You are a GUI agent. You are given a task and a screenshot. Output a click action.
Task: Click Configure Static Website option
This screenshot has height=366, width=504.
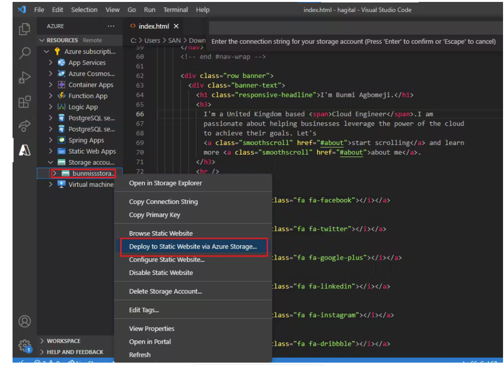167,260
